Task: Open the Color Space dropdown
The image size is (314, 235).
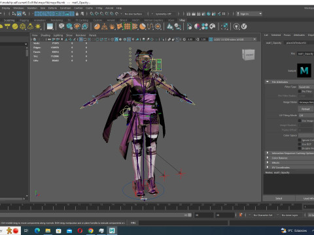Action: (x=306, y=135)
